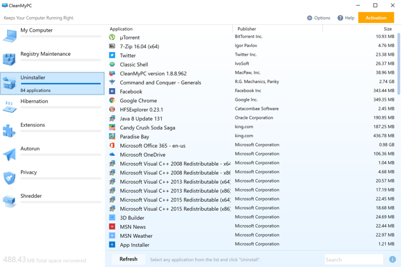Select Microsoft Visual C++ 2008 x64 row
The width and height of the screenshot is (401, 267).
pos(252,164)
